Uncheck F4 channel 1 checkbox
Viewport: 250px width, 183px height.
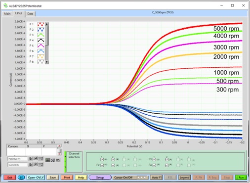(x=154, y=165)
